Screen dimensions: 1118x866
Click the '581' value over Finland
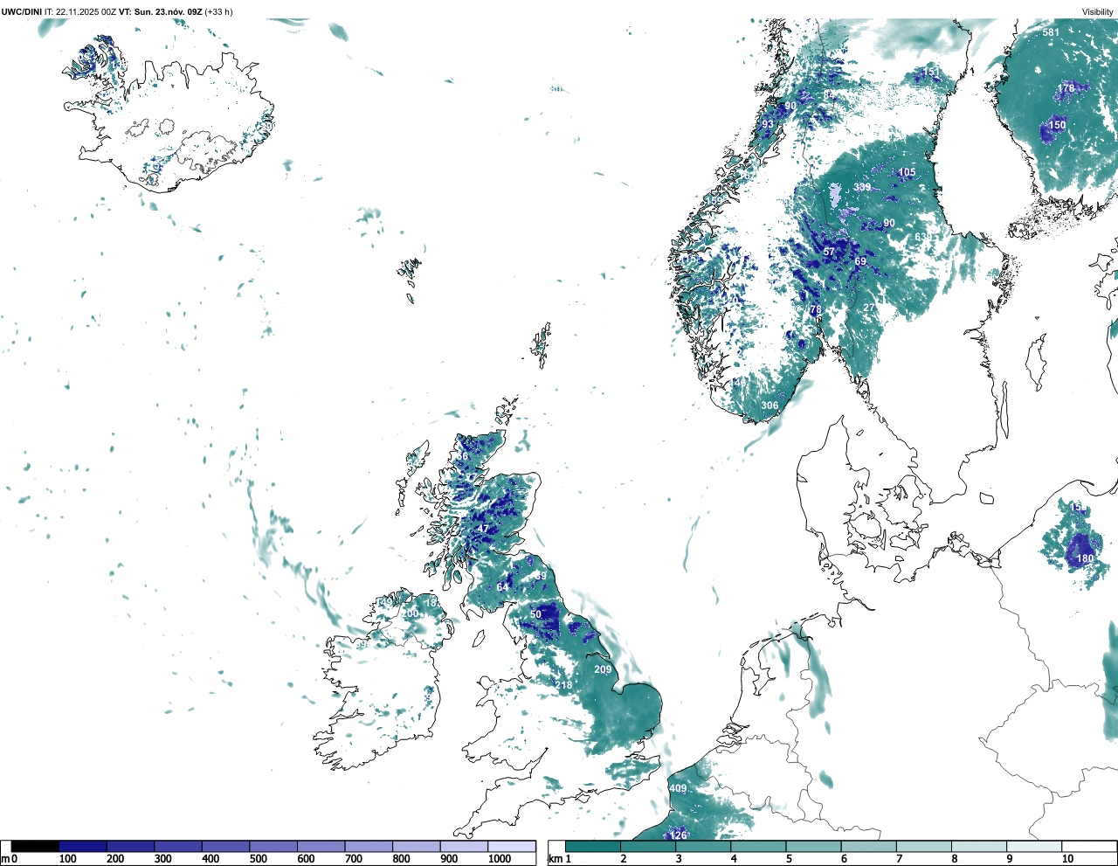(1051, 32)
